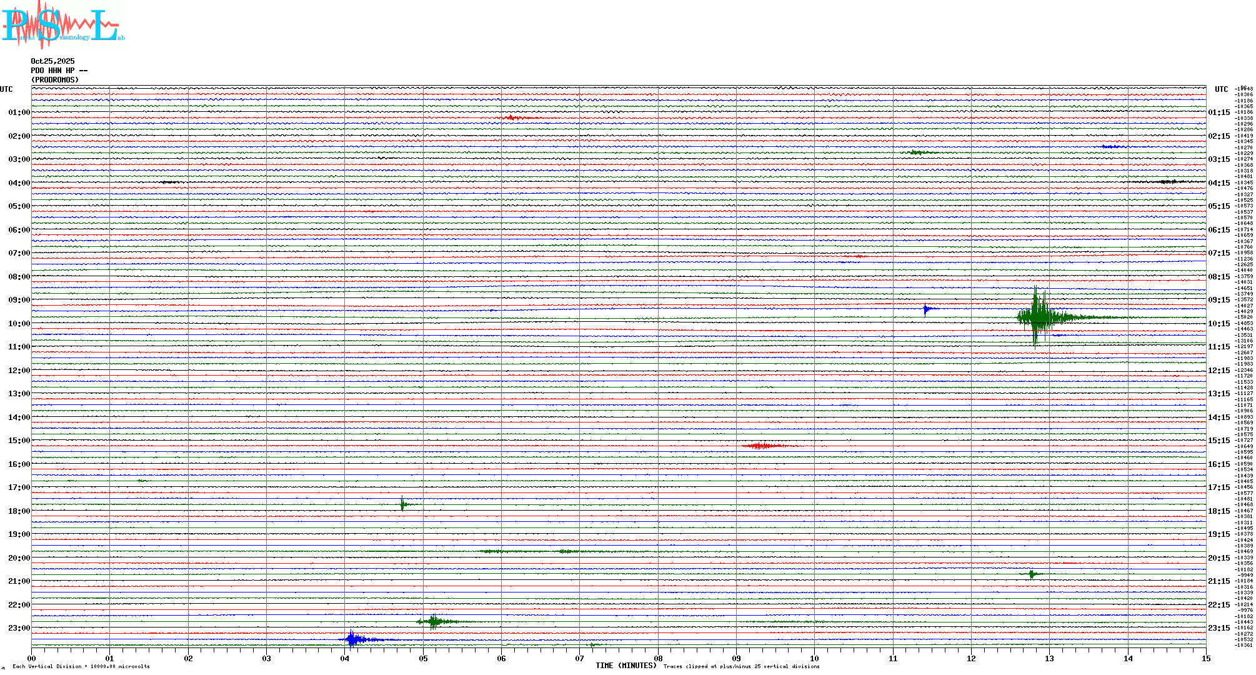Image resolution: width=1256 pixels, height=675 pixels.
Task: Click minute 08 on bottom time axis
Action: point(658,658)
